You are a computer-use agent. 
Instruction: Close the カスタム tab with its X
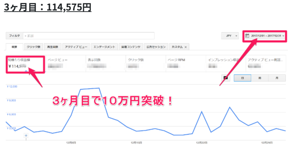click(x=185, y=47)
